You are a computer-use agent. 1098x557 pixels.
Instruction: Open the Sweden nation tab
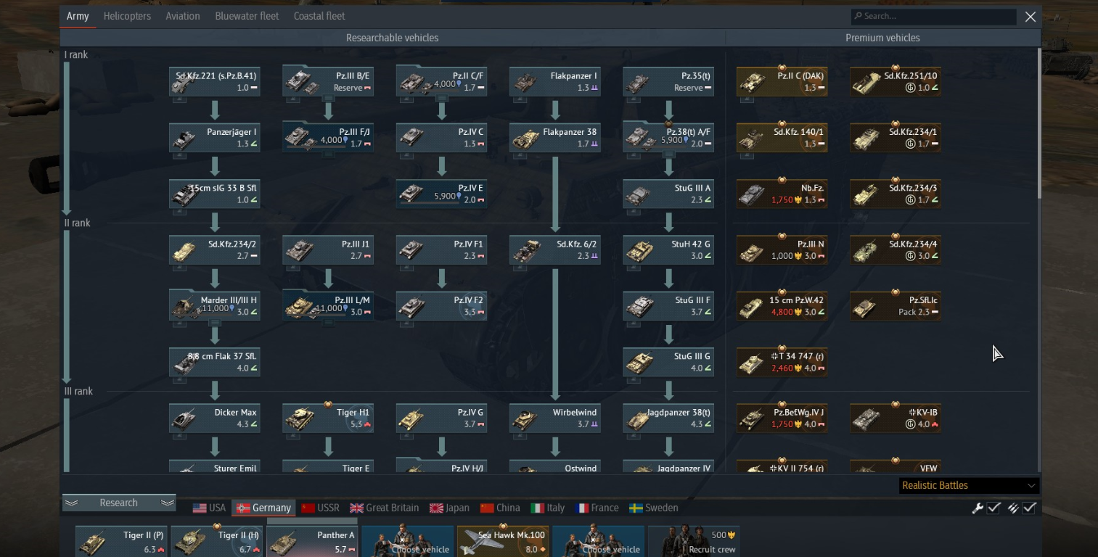pos(654,508)
